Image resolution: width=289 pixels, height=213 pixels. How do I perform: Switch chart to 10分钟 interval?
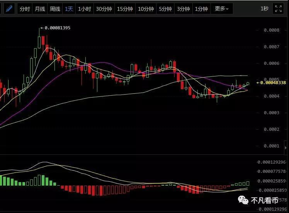click(146, 8)
